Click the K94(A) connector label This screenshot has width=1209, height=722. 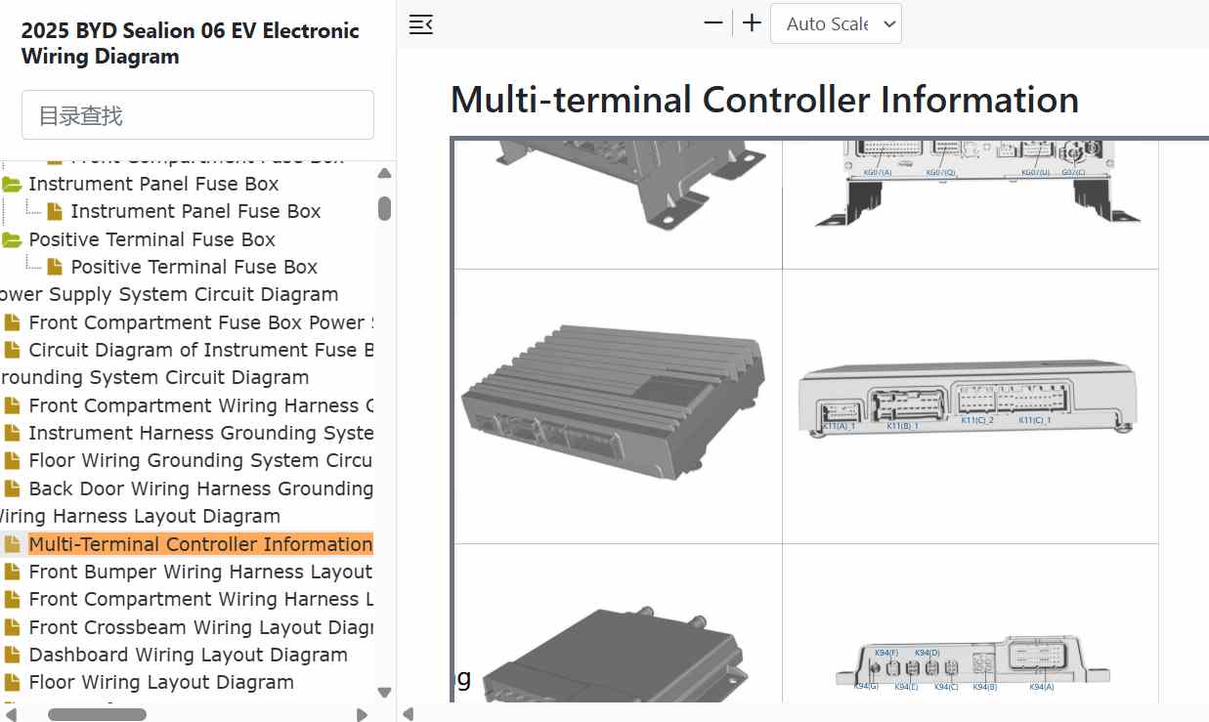[1041, 687]
